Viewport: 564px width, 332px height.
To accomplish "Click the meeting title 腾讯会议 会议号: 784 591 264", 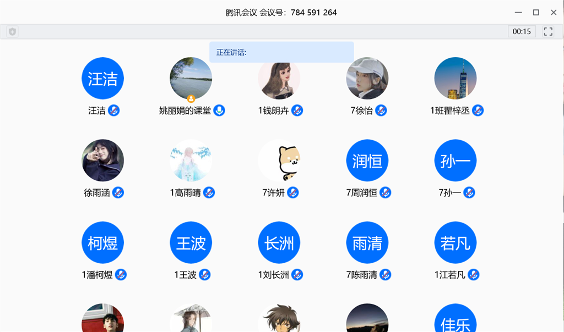I will [281, 13].
